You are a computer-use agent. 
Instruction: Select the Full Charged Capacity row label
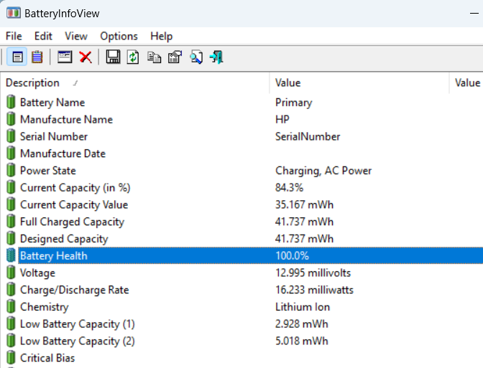click(x=72, y=222)
